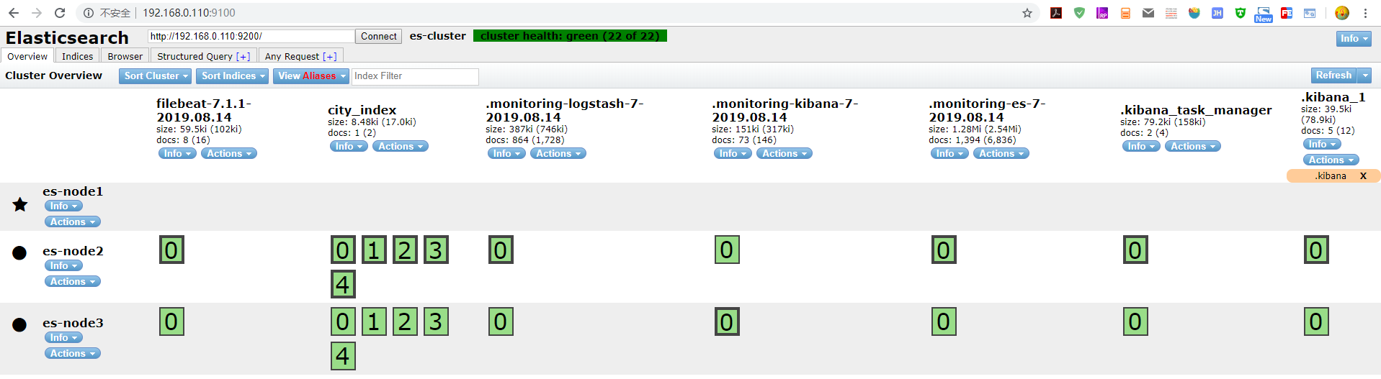1381x379 pixels.
Task: Click the Refresh button
Action: 1333,76
